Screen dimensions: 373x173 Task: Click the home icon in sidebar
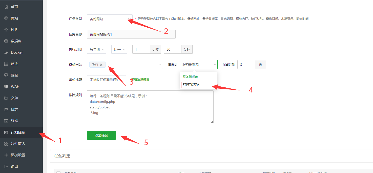[x=6, y=7]
